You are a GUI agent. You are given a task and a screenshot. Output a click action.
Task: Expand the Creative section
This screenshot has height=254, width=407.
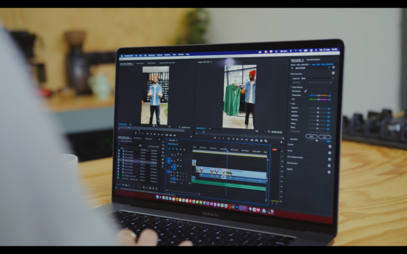(x=291, y=144)
